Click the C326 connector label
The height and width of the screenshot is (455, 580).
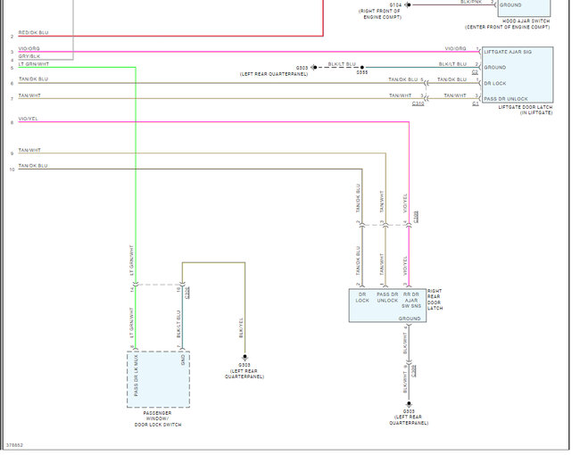tap(187, 293)
